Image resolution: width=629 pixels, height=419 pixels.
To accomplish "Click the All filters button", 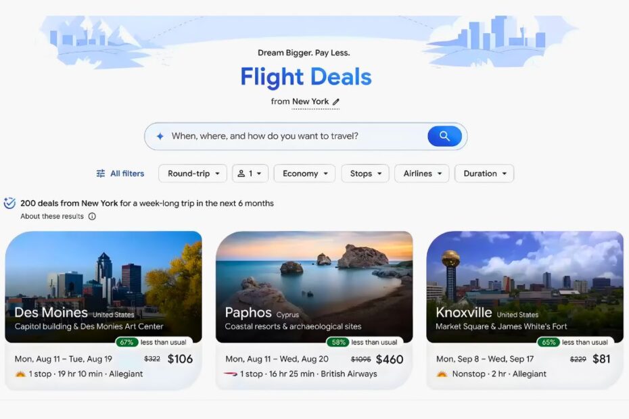I will tap(120, 174).
